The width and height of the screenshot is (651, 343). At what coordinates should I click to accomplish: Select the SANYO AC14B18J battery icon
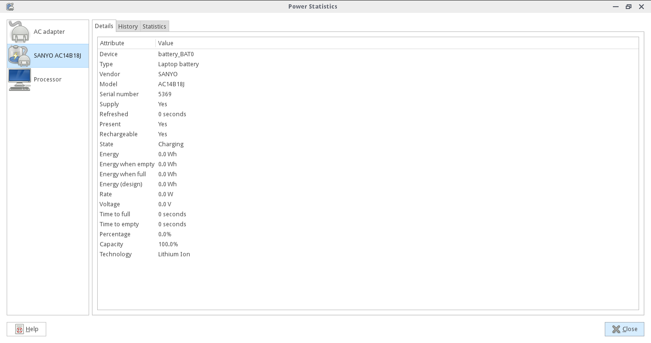20,56
